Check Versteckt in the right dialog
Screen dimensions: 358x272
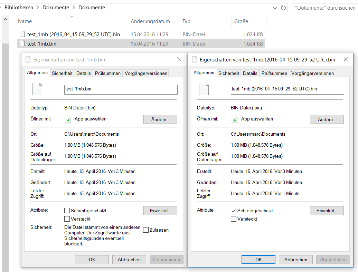point(234,219)
